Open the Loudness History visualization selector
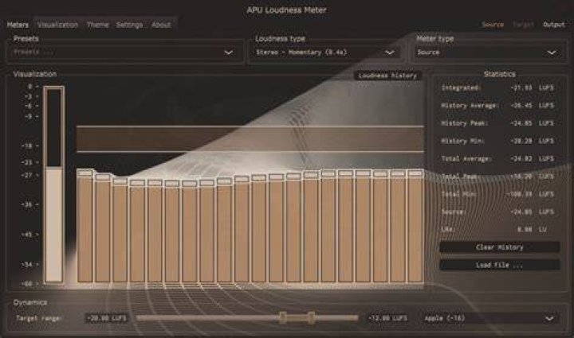Screen dimensions: 574x338 [x=387, y=76]
